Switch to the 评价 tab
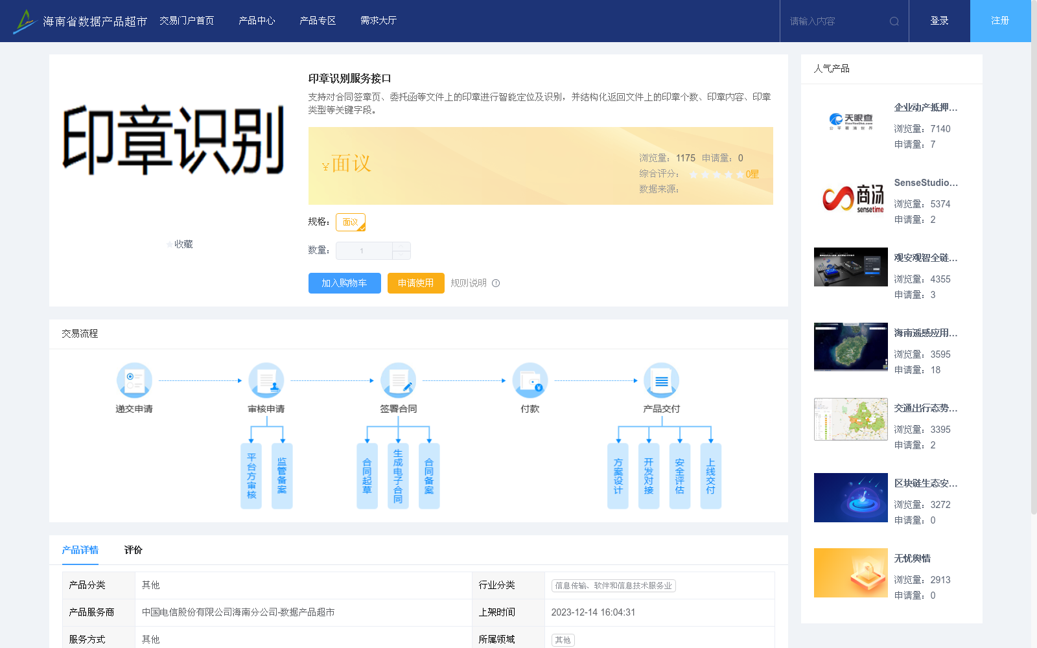The image size is (1037, 648). tap(134, 550)
